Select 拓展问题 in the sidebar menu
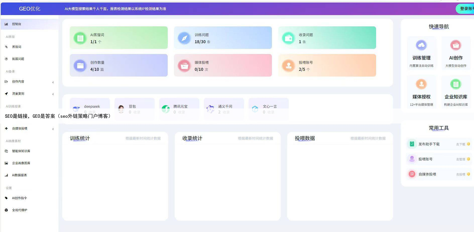474x232 pixels. [x=18, y=59]
